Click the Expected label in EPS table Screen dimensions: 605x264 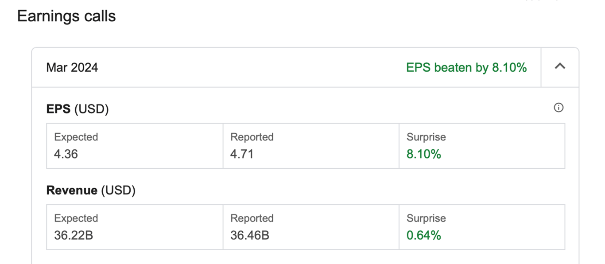click(x=76, y=137)
